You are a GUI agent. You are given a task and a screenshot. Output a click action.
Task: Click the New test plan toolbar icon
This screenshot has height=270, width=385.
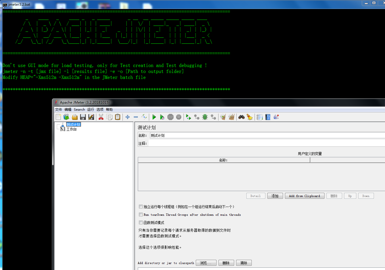coord(58,117)
